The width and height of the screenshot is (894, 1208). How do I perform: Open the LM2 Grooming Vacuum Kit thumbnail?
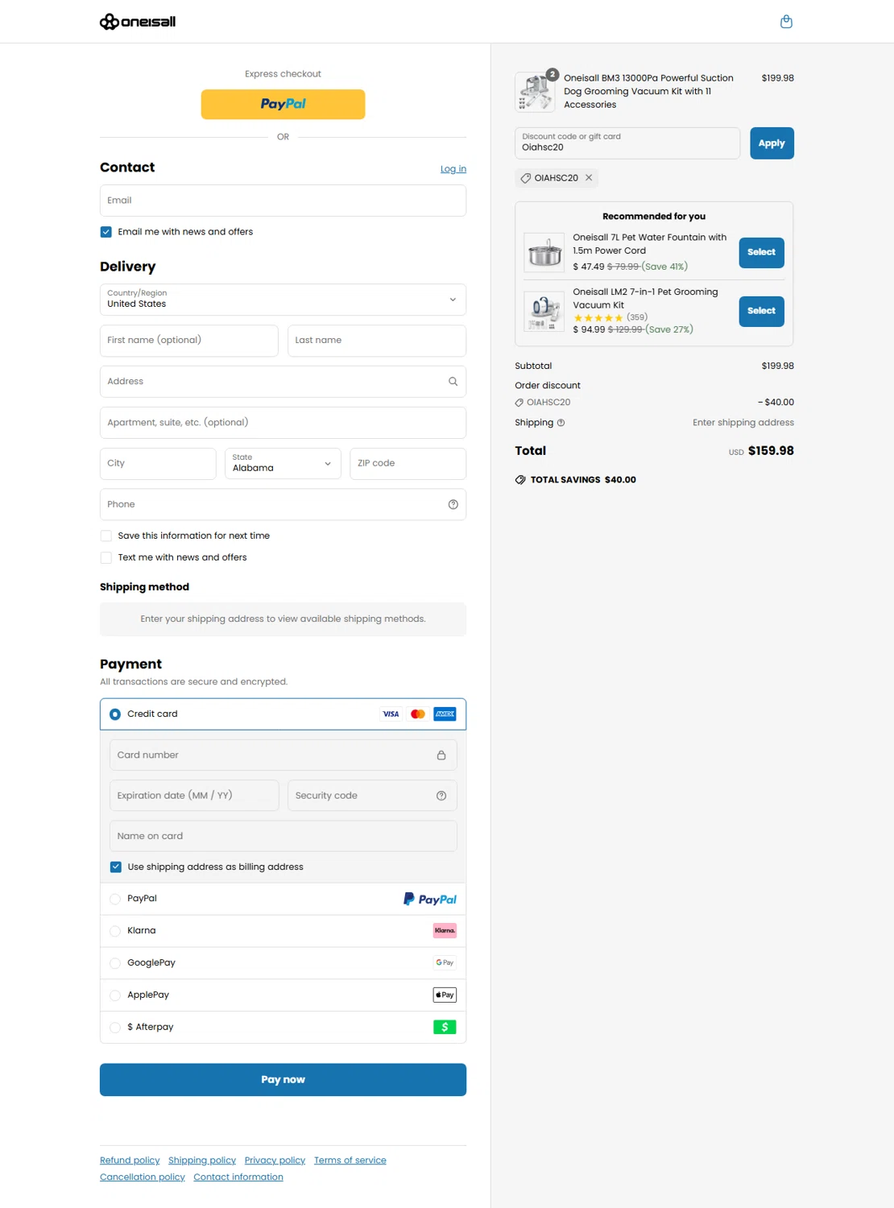coord(544,312)
